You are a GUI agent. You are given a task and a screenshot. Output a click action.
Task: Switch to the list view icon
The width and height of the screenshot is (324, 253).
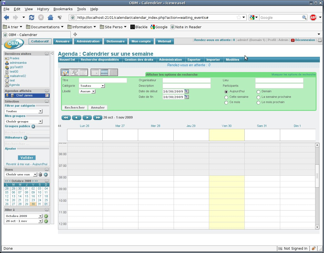tap(83, 73)
